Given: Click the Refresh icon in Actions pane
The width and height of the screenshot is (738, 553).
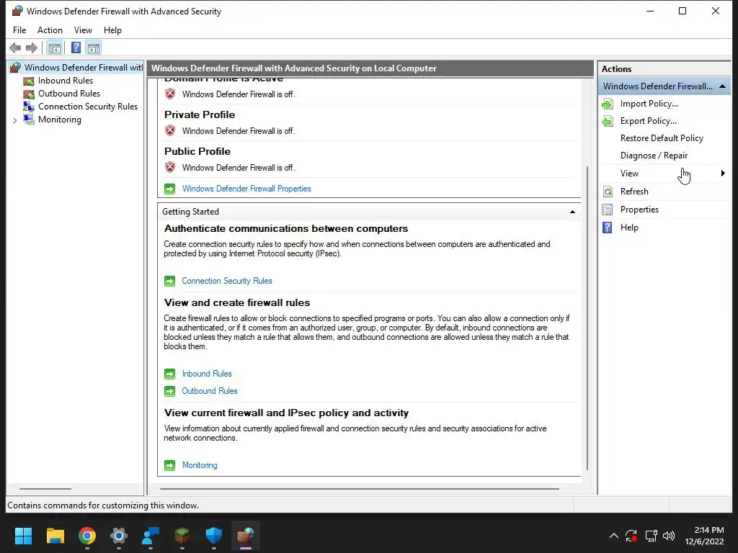Looking at the screenshot, I should [608, 192].
